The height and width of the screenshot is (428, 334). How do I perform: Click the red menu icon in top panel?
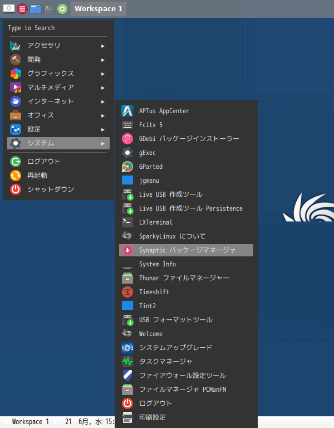(22, 9)
